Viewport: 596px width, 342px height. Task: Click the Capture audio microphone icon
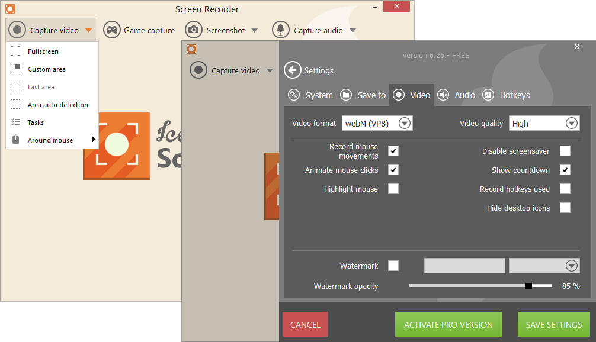coord(279,30)
